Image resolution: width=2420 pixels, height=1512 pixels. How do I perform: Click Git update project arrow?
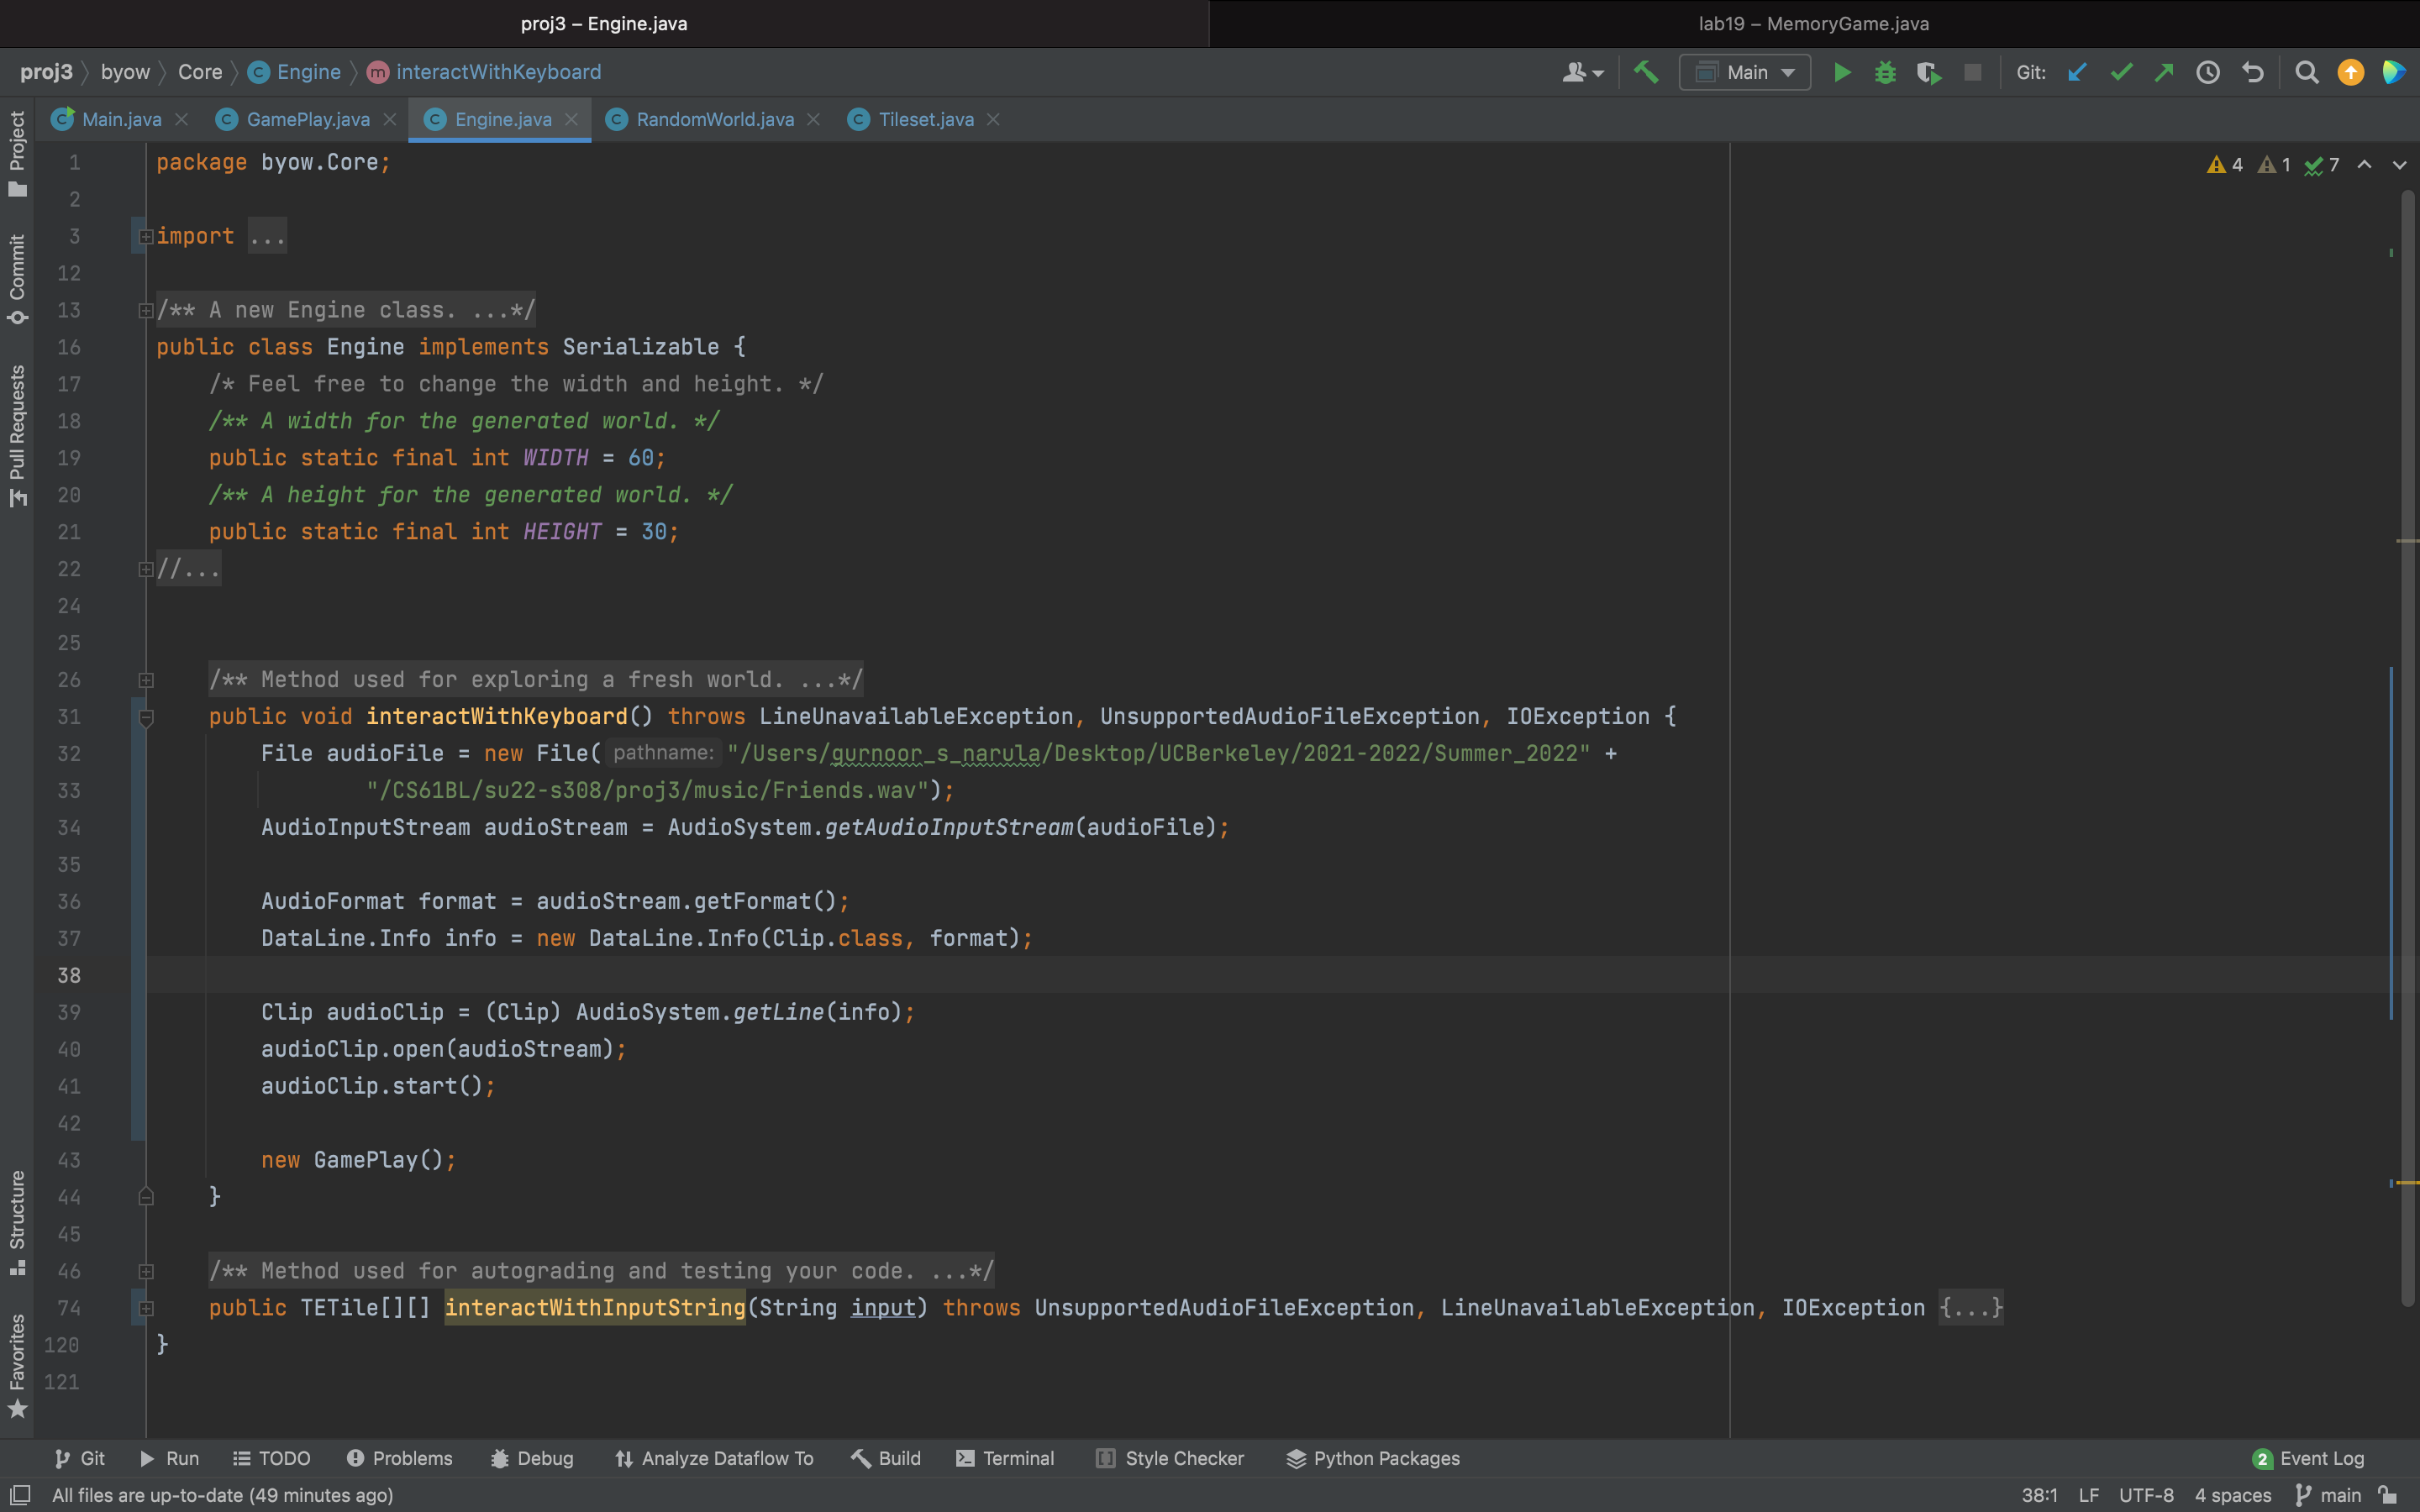tap(2077, 72)
